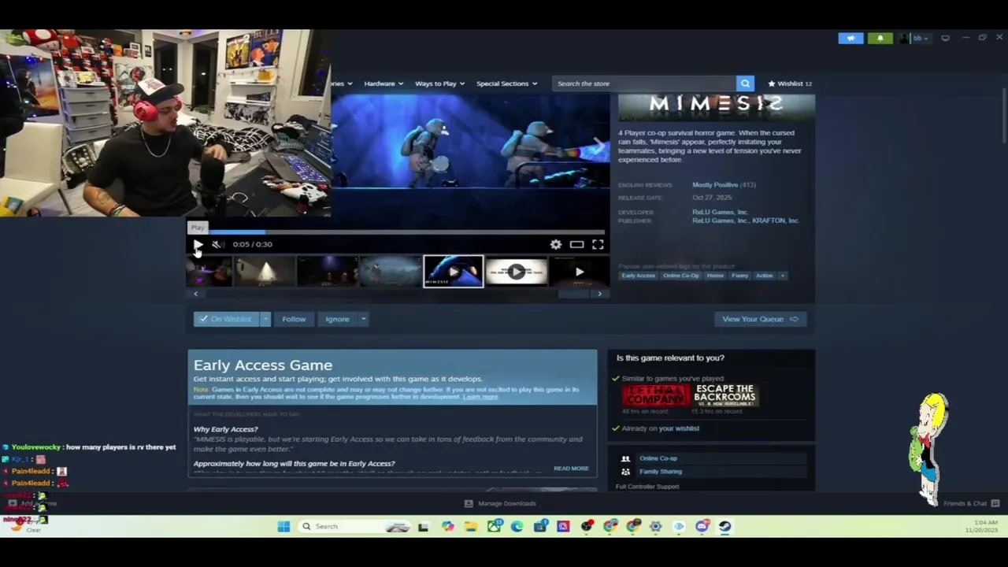Open the Action tag
This screenshot has height=567, width=1008.
pyautogui.click(x=764, y=276)
